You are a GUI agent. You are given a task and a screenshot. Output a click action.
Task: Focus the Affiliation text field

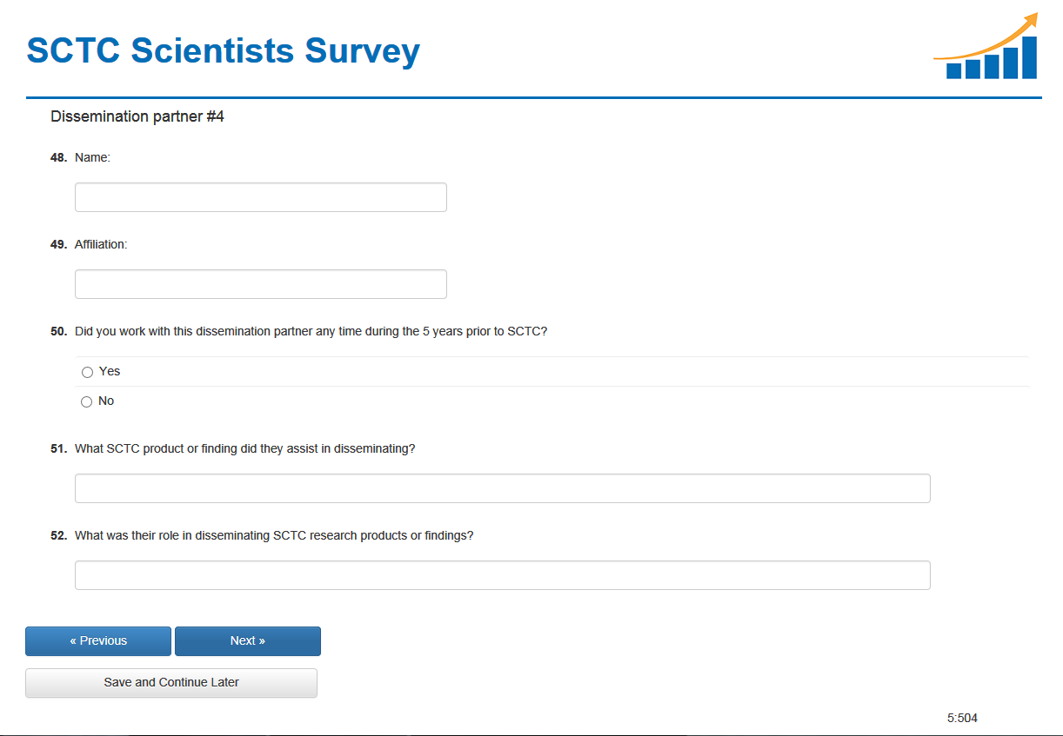260,284
